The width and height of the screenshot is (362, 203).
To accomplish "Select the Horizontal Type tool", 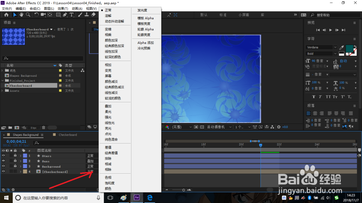I will [x=72, y=15].
